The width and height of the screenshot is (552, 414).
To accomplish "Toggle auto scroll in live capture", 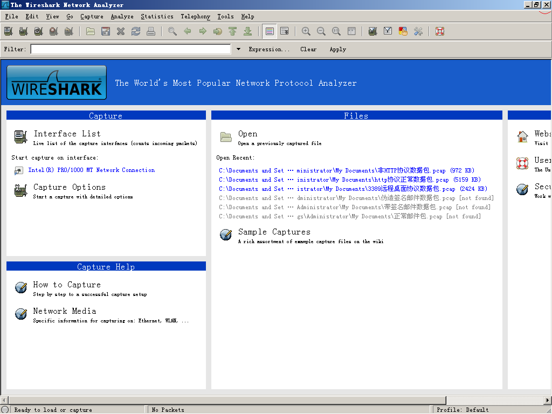I will point(285,31).
